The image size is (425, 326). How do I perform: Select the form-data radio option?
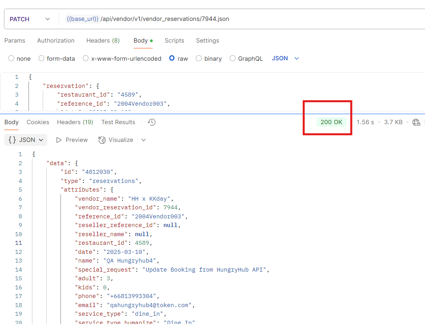coord(41,58)
